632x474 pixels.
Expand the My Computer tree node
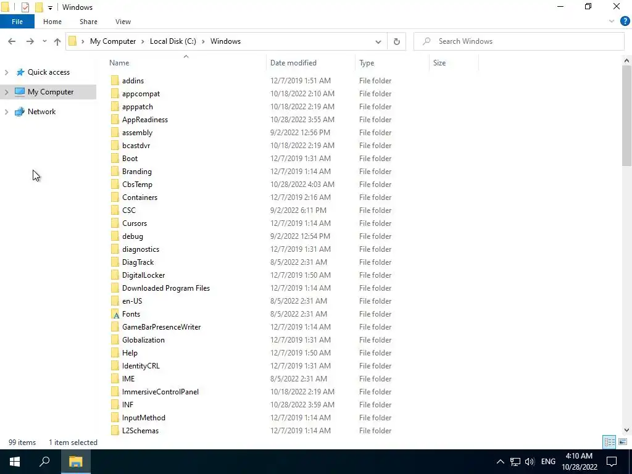tap(6, 92)
